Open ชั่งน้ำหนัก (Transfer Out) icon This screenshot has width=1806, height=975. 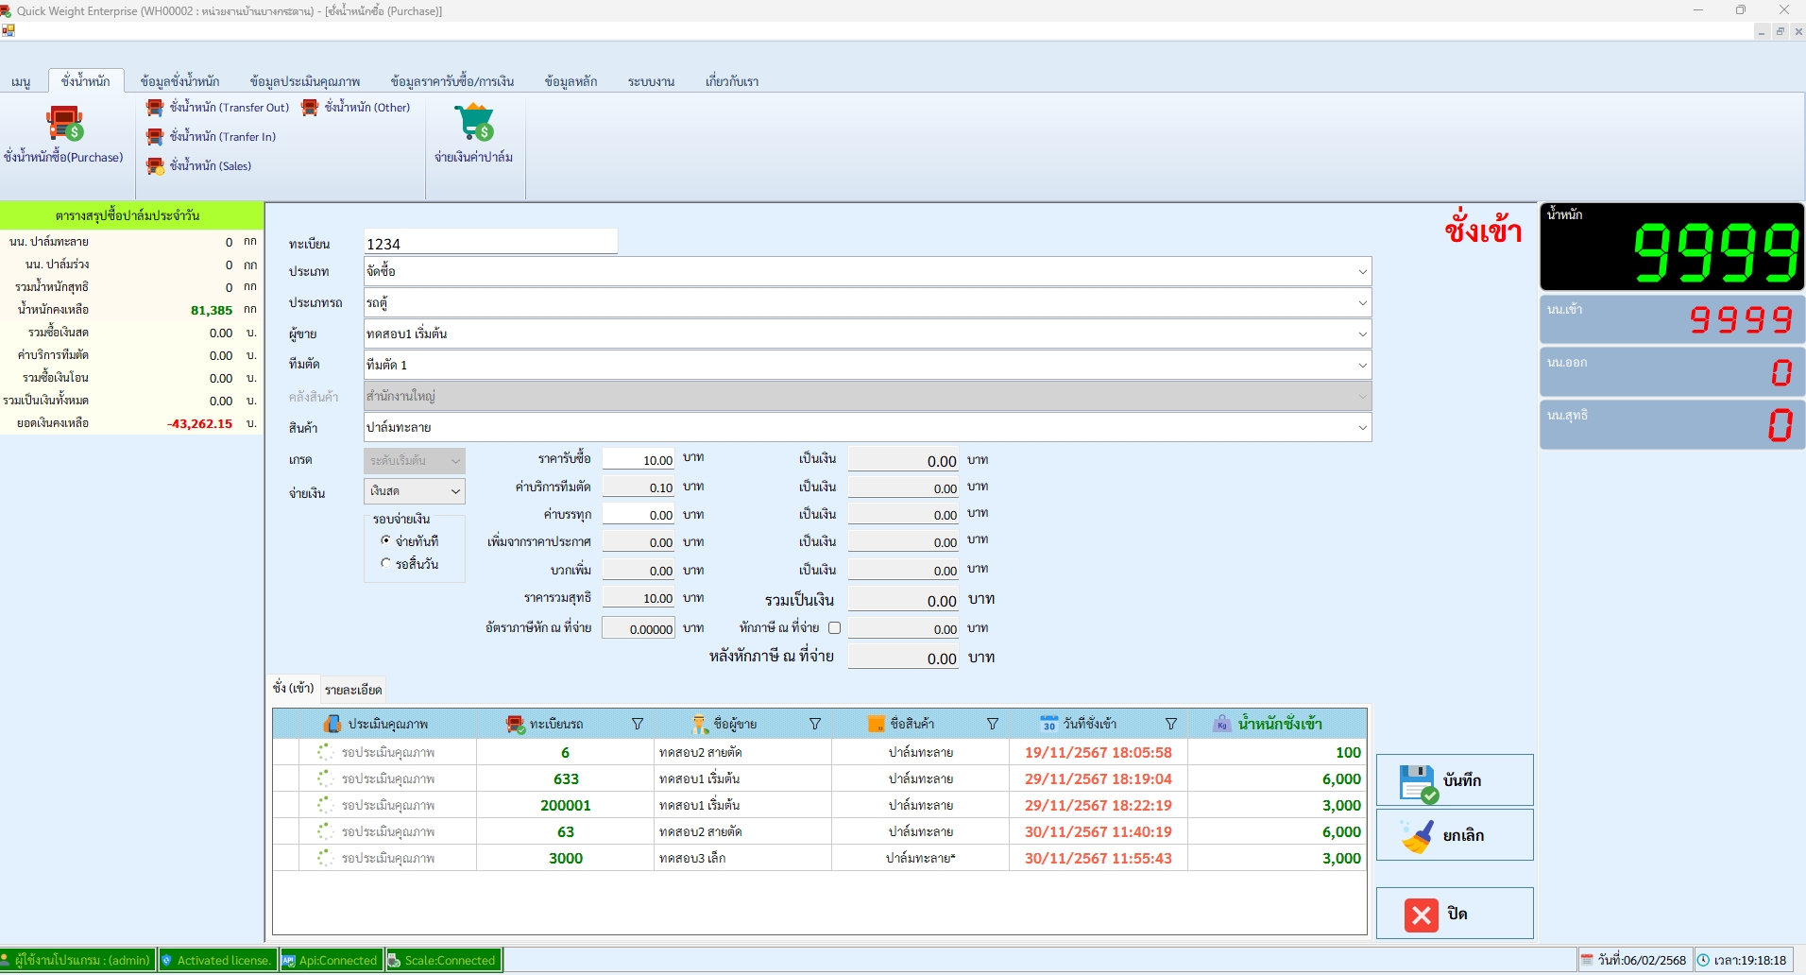(155, 108)
